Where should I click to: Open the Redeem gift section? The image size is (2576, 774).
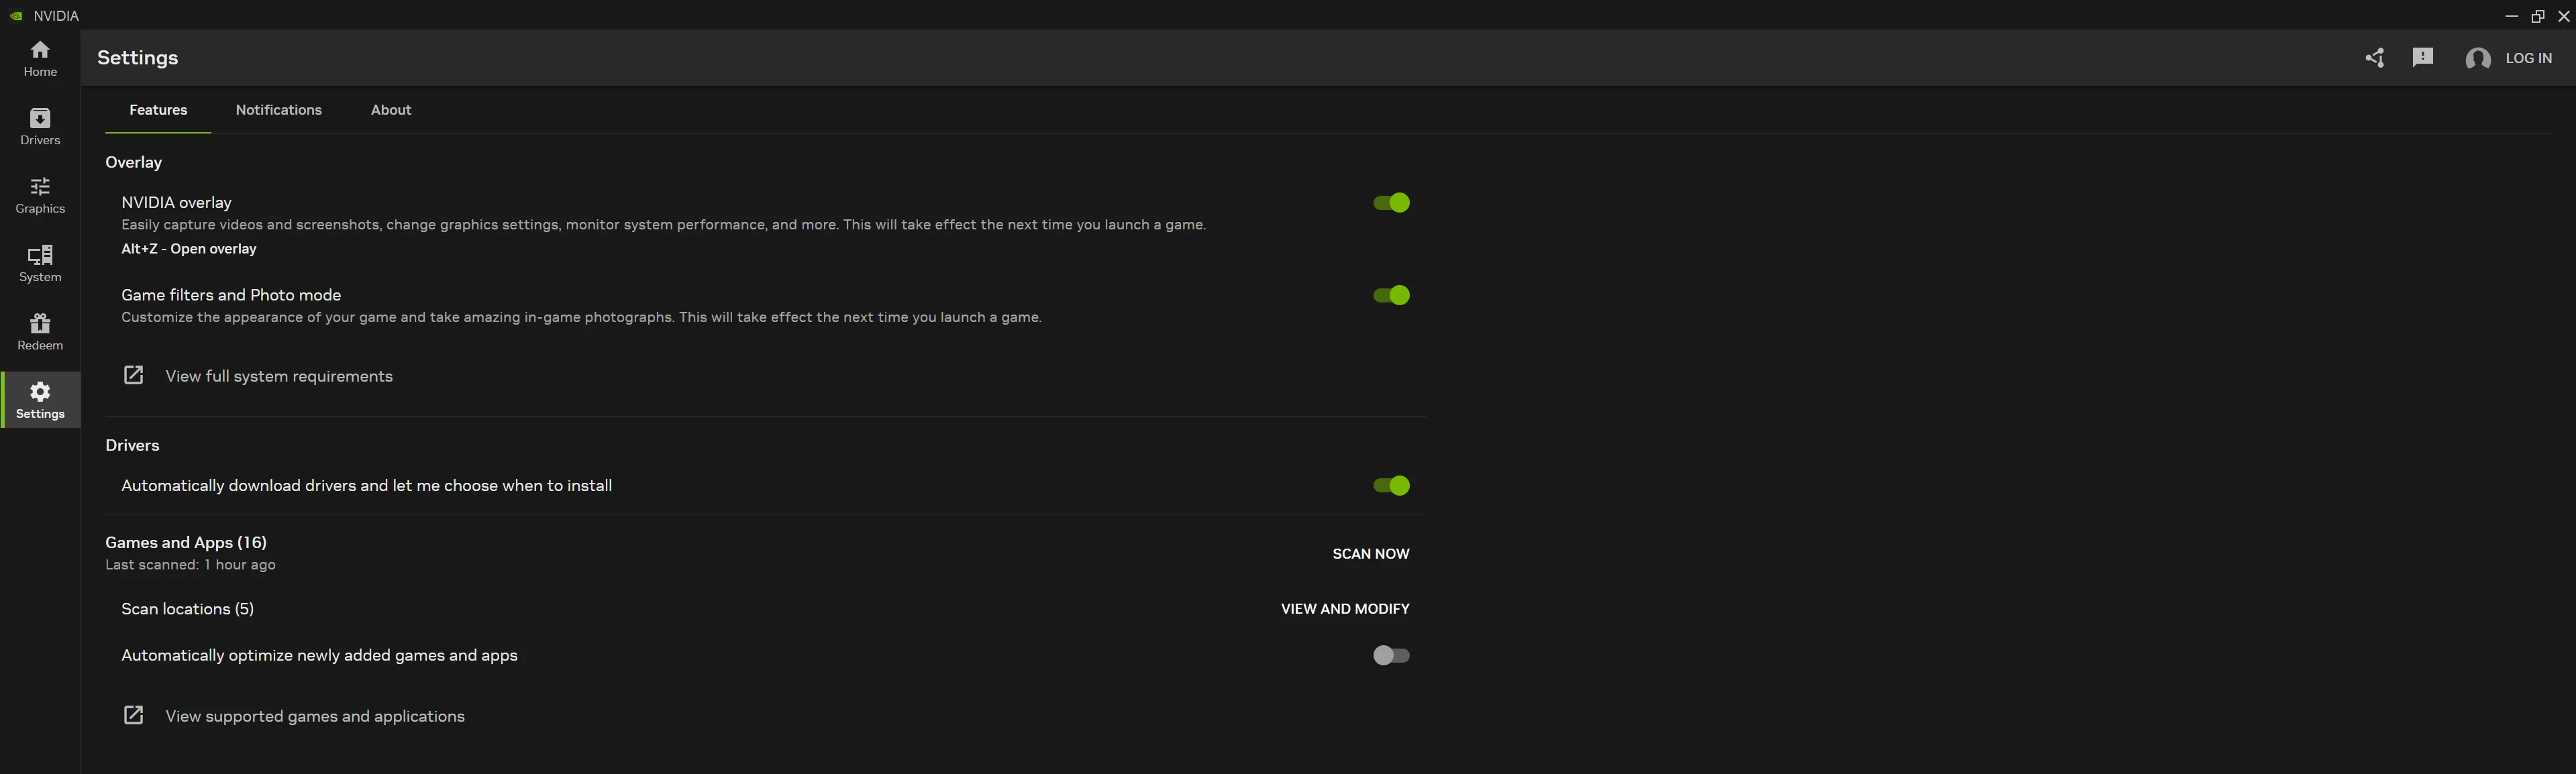(40, 332)
